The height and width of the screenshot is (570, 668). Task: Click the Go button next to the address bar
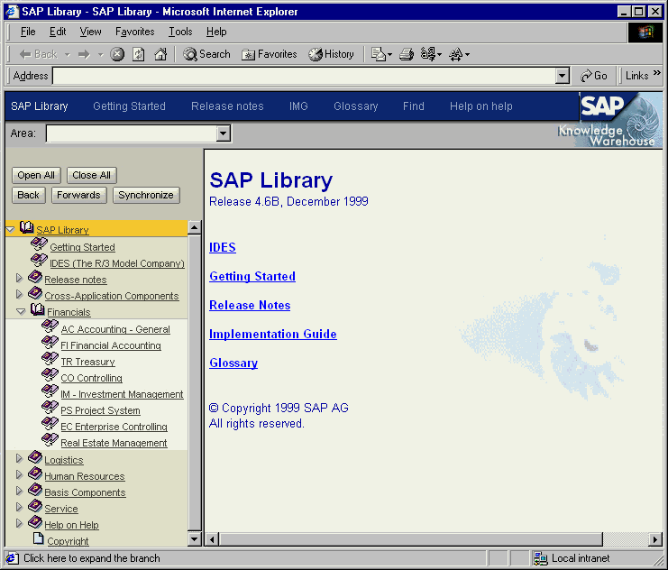594,76
